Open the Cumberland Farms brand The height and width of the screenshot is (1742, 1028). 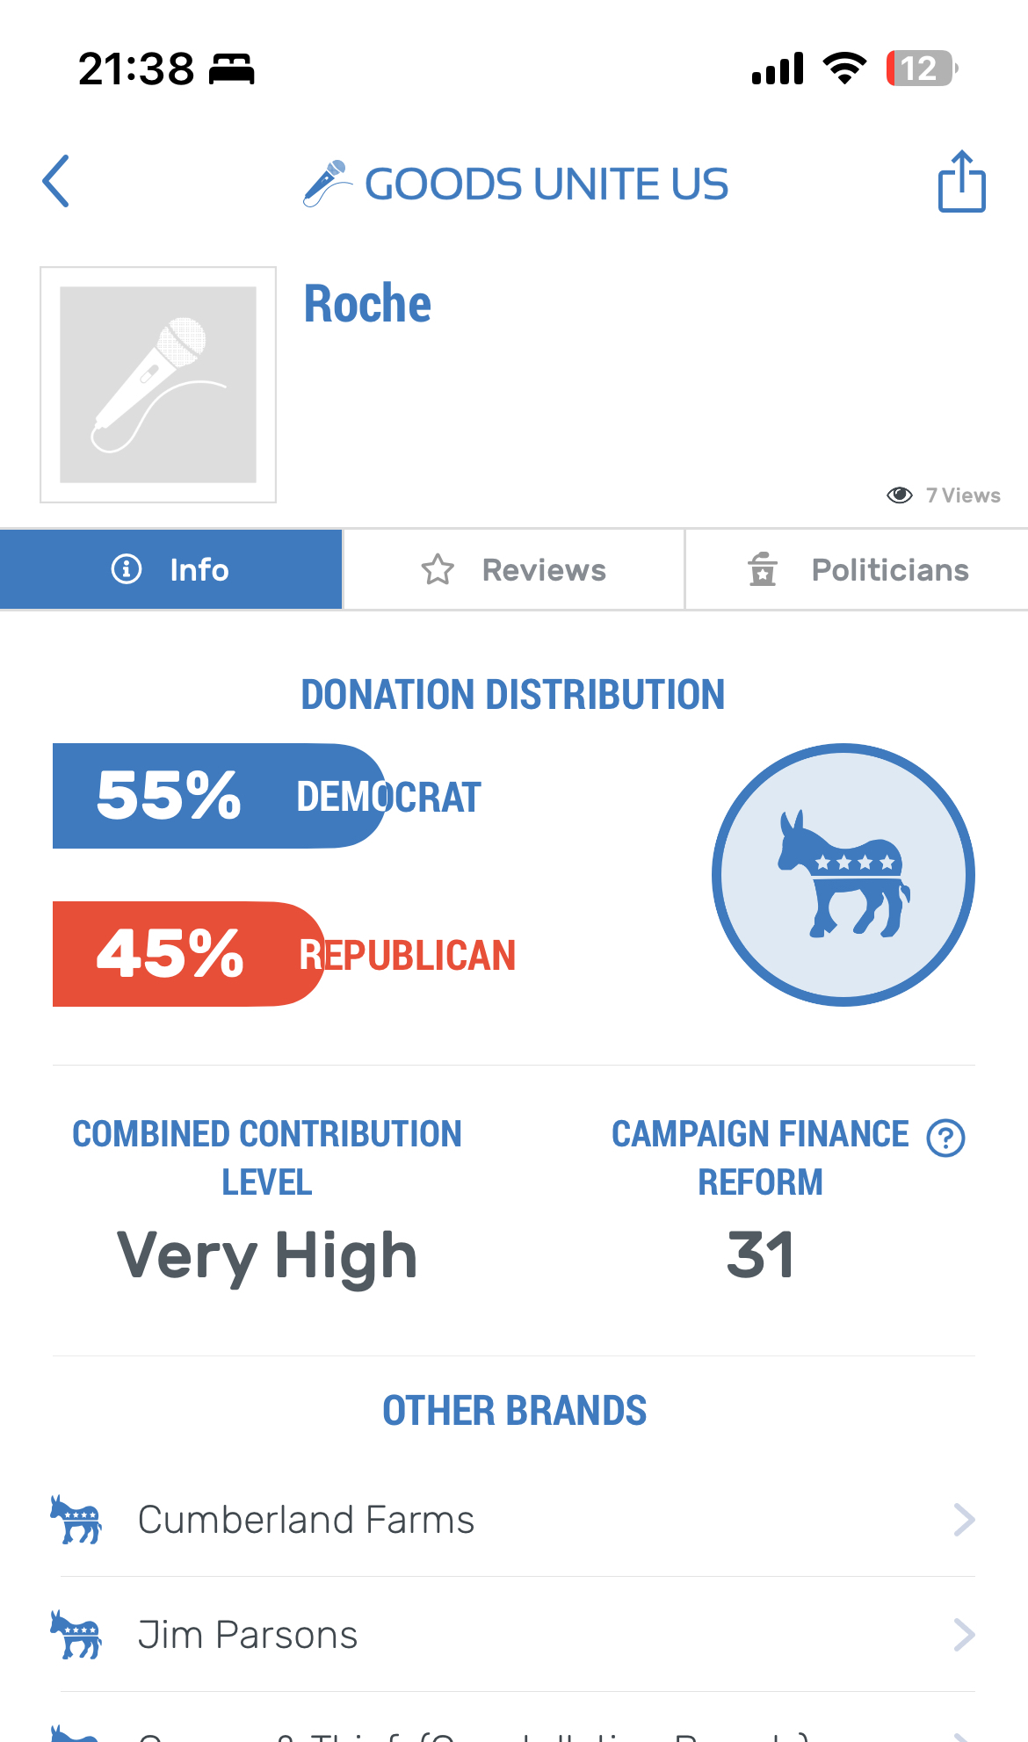point(306,1520)
